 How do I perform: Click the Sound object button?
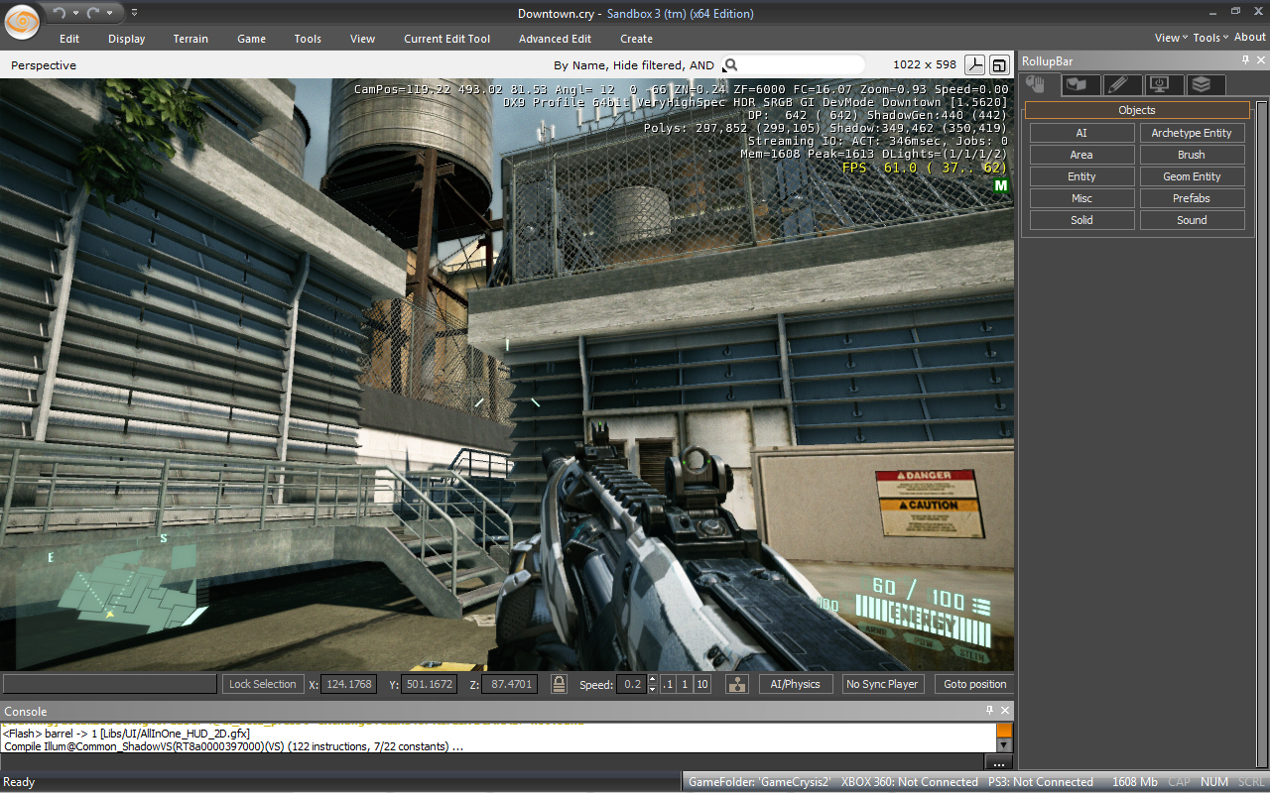pyautogui.click(x=1192, y=220)
